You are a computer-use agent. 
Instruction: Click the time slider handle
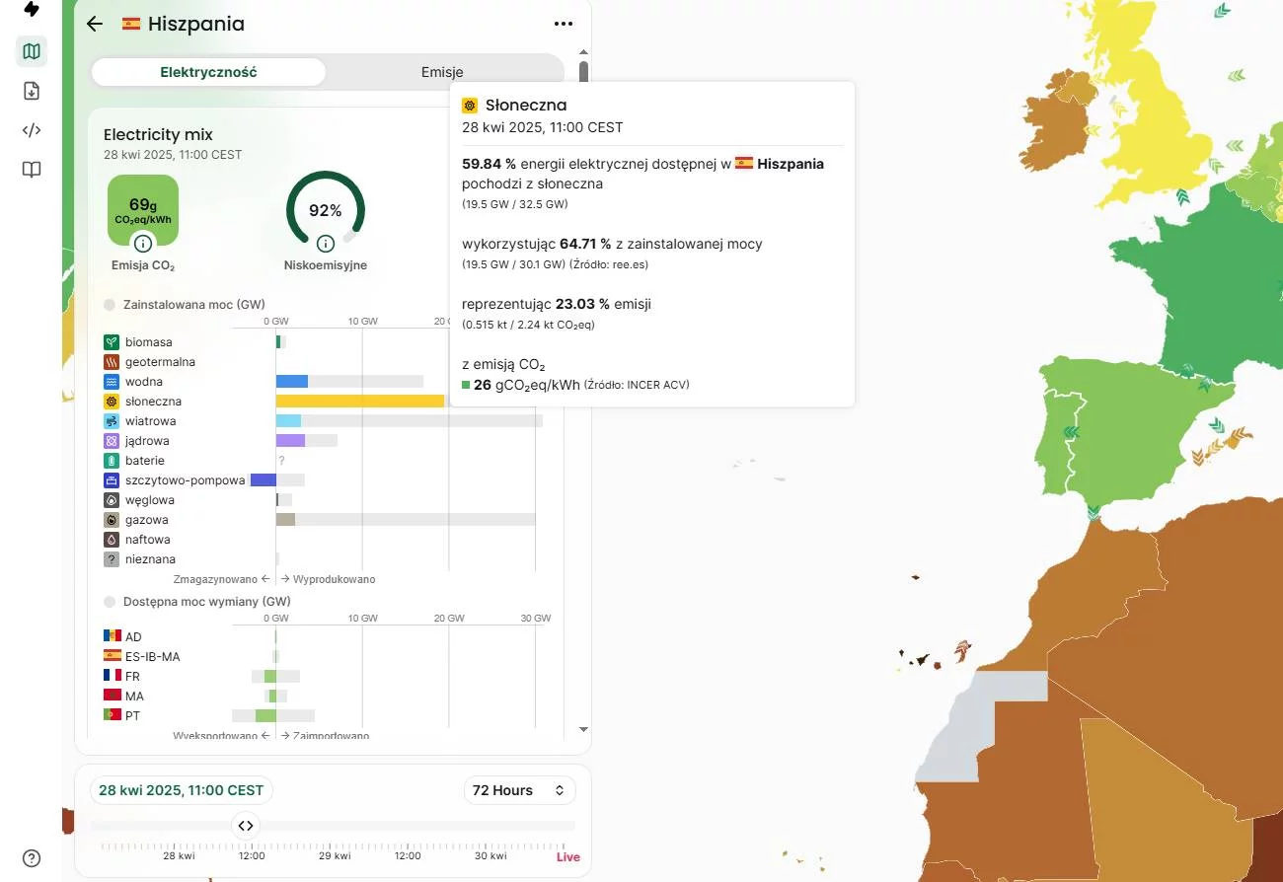point(246,826)
